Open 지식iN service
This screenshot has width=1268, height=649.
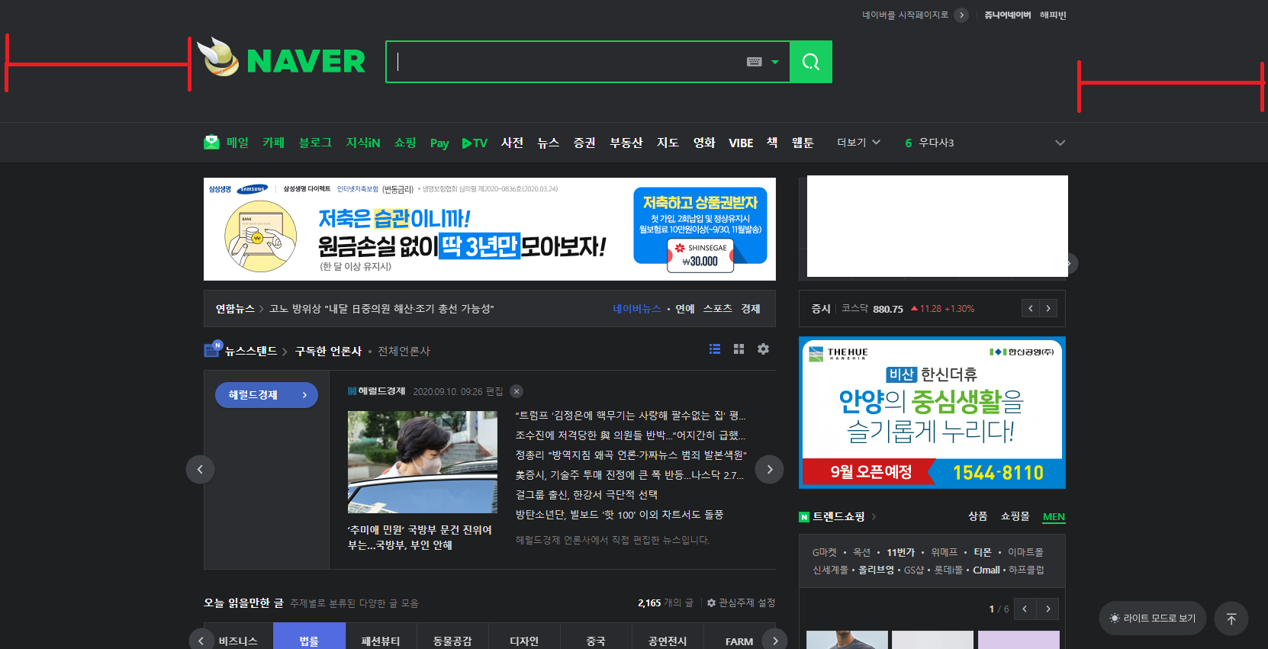pyautogui.click(x=363, y=143)
